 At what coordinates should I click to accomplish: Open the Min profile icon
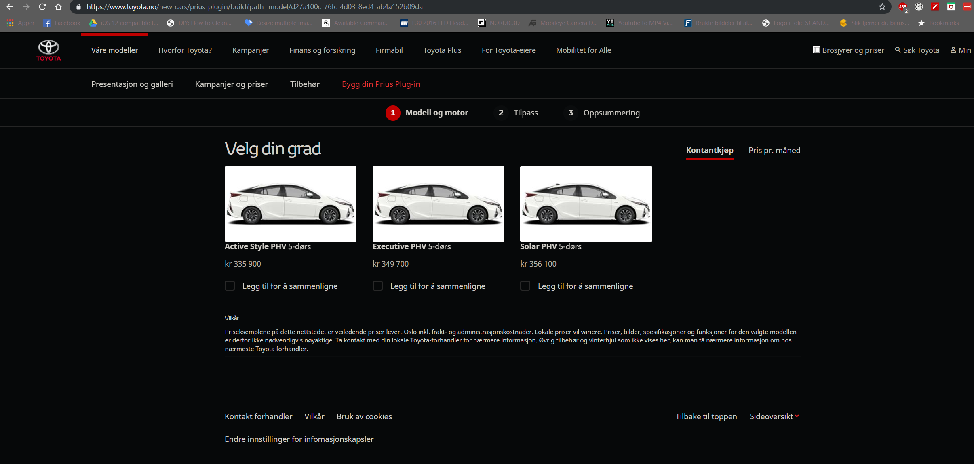[953, 50]
